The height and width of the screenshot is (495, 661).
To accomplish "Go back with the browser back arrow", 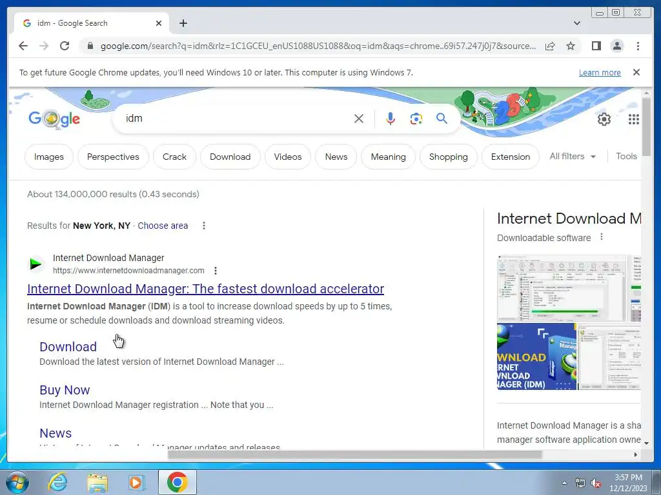I will (23, 46).
